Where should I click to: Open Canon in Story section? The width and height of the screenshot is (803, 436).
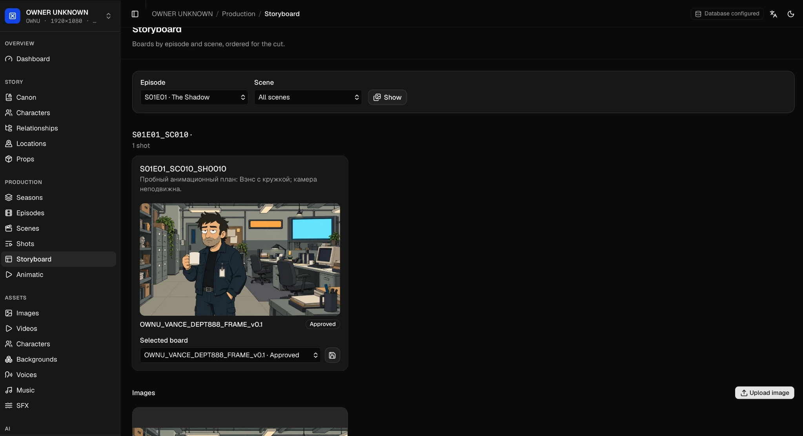pos(59,97)
